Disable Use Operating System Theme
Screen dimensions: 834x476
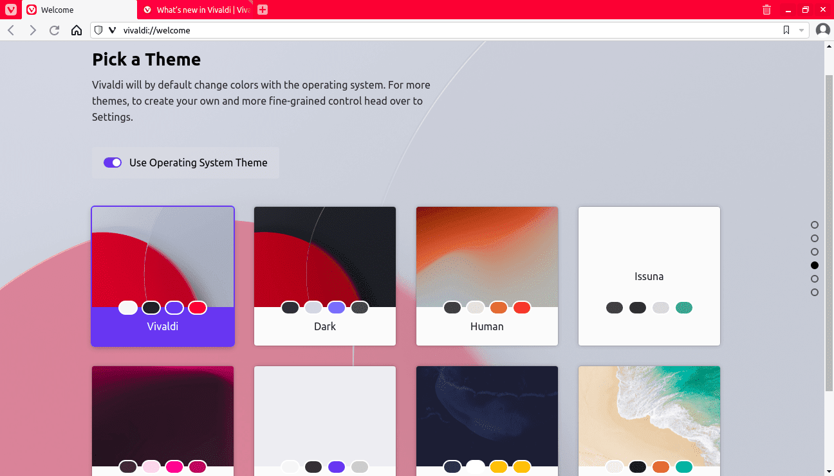tap(113, 163)
